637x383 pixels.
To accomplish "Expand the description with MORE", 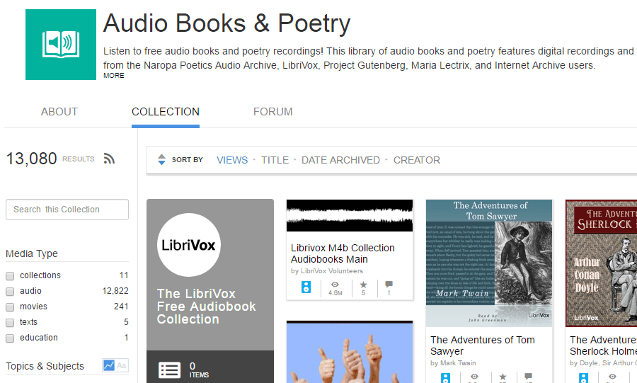I will pyautogui.click(x=113, y=76).
